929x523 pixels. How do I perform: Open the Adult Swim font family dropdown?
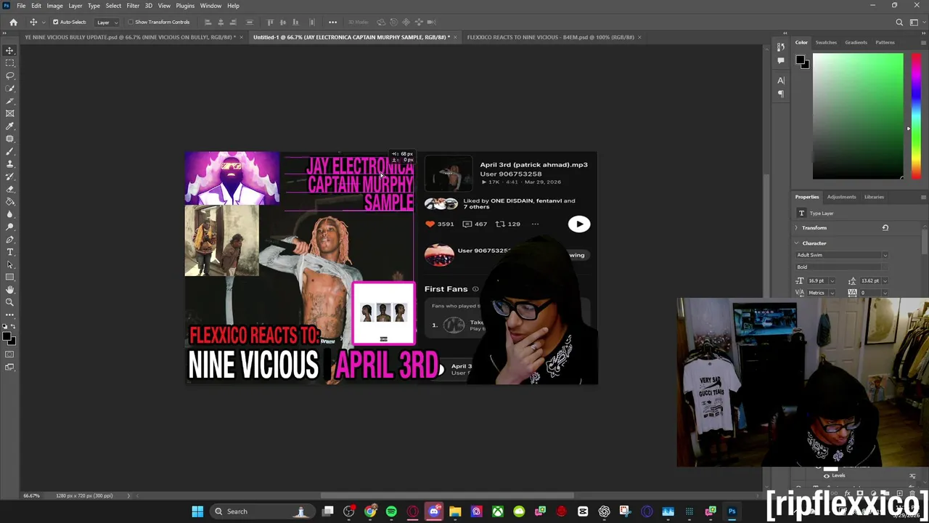[842, 255]
